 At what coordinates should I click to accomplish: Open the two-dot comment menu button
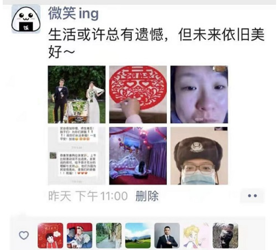click(x=252, y=196)
